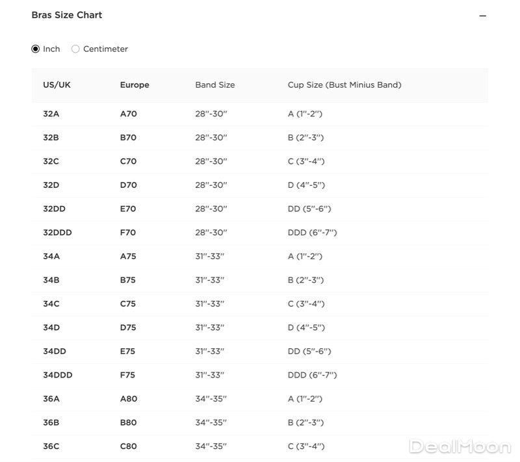Click the DealMoon watermark logo
This screenshot has width=520, height=462.
pos(460,446)
